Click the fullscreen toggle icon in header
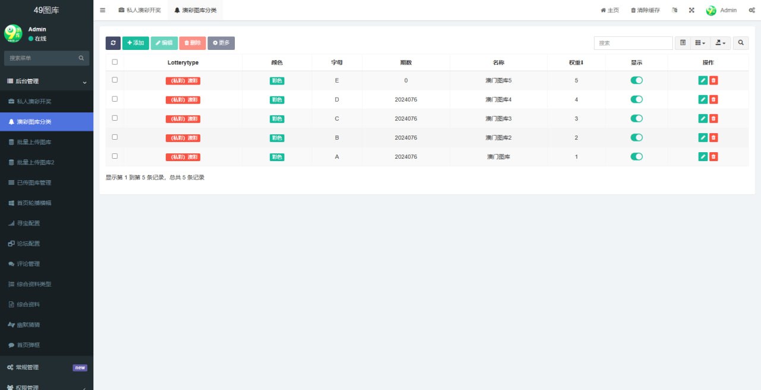This screenshot has height=390, width=761. pyautogui.click(x=691, y=10)
